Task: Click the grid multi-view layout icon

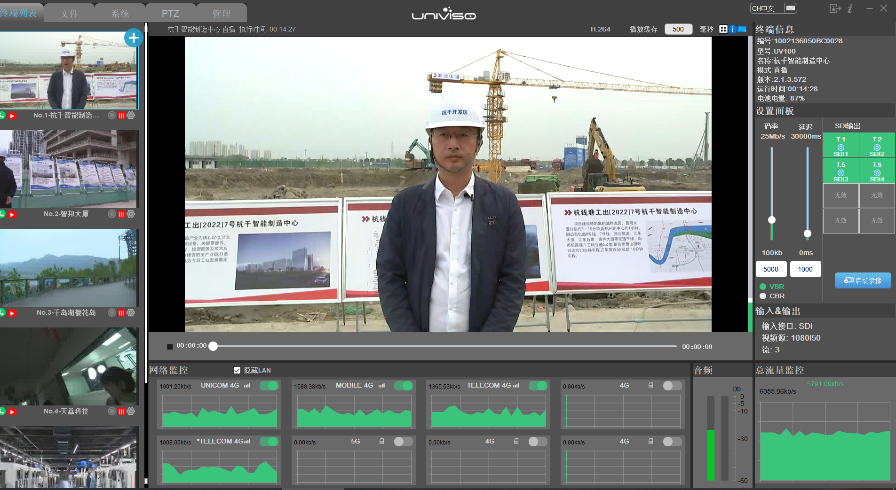Action: (723, 29)
